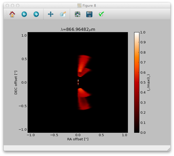This screenshot has height=156, width=174.
Task: Click the colorbar intensity gradient
Action: [136, 82]
